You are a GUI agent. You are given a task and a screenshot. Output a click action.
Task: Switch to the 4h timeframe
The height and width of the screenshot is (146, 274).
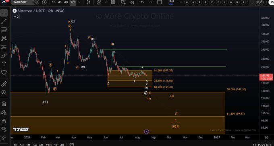click(x=60, y=2)
